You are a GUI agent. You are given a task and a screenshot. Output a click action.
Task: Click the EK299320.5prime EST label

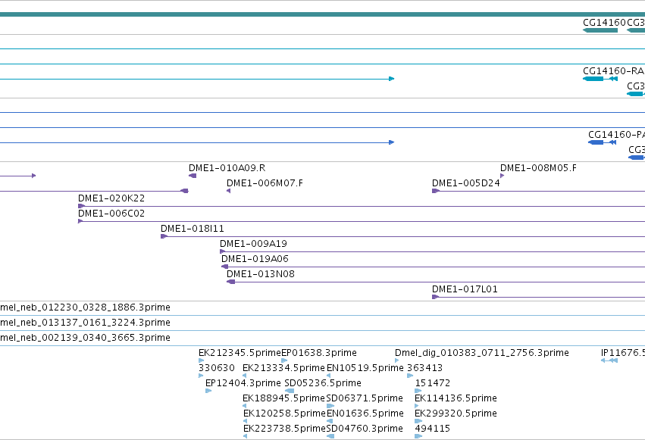coord(456,414)
